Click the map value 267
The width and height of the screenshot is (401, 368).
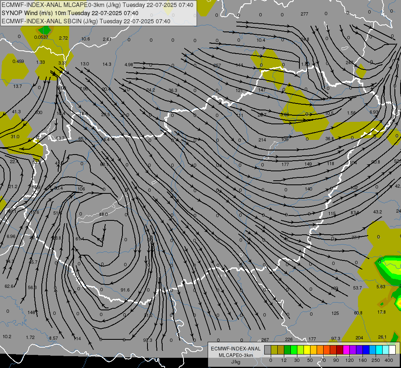pos(265,340)
